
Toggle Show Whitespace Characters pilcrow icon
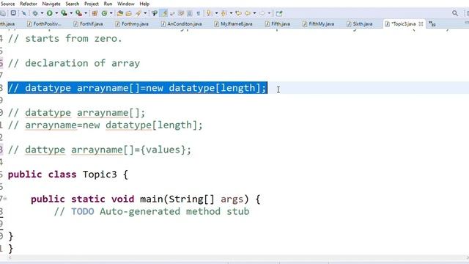[198, 13]
